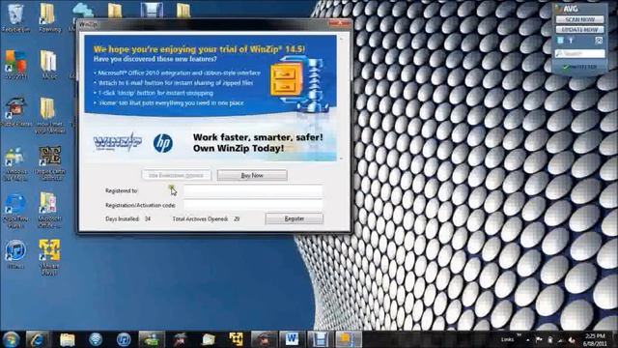Click the volume speaker tray icon
618x348 pixels.
(573, 339)
